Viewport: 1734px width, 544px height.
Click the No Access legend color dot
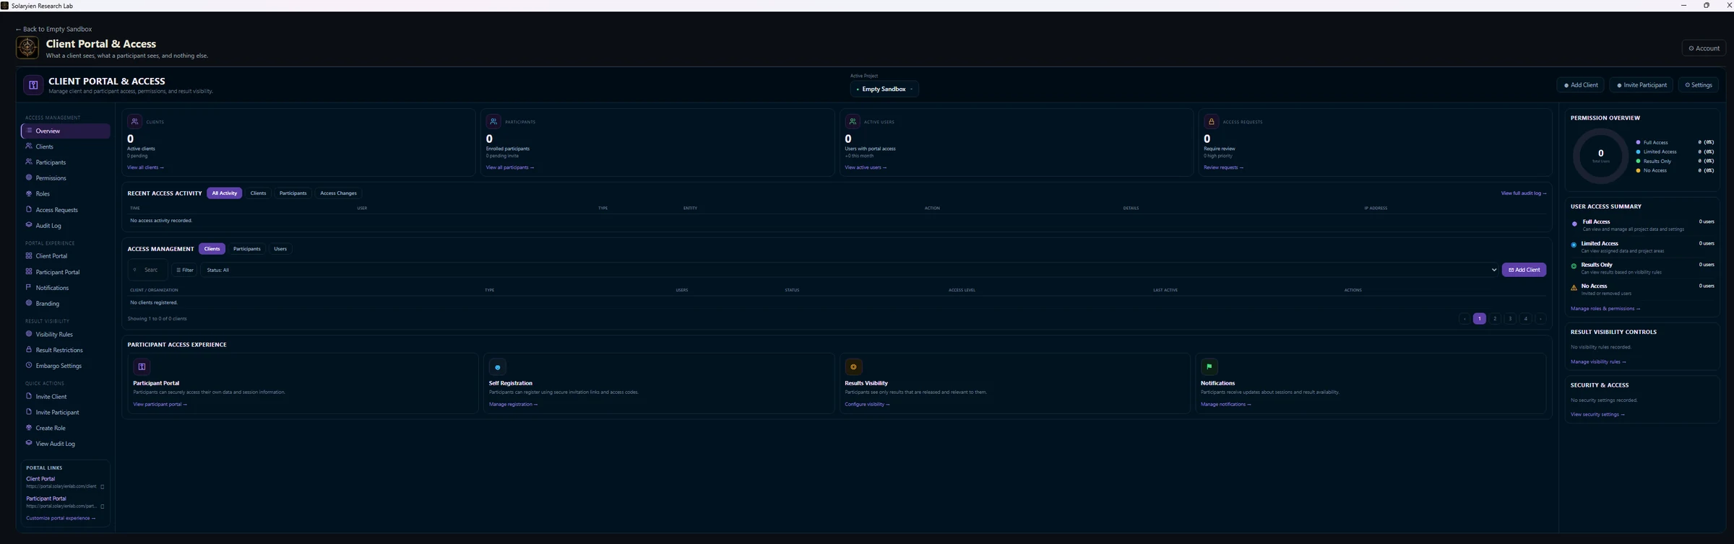point(1638,171)
